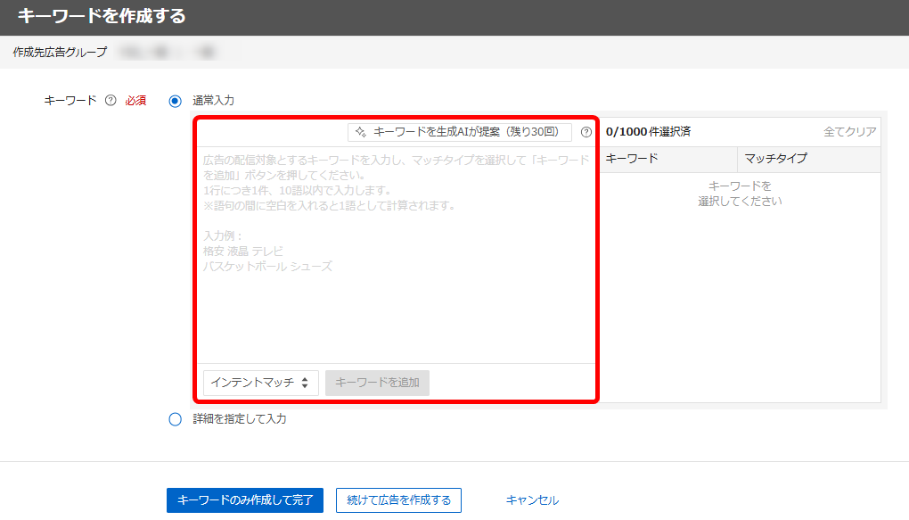The image size is (909, 520).
Task: Click キーワードのみ作成して完了 button
Action: (x=245, y=500)
